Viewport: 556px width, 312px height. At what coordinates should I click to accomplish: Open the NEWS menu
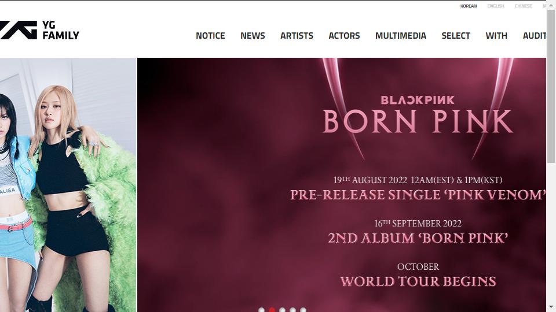253,36
